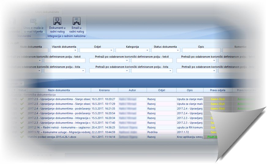Click the Email u radni nalog icon
This screenshot has width=271, height=168.
pyautogui.click(x=76, y=21)
